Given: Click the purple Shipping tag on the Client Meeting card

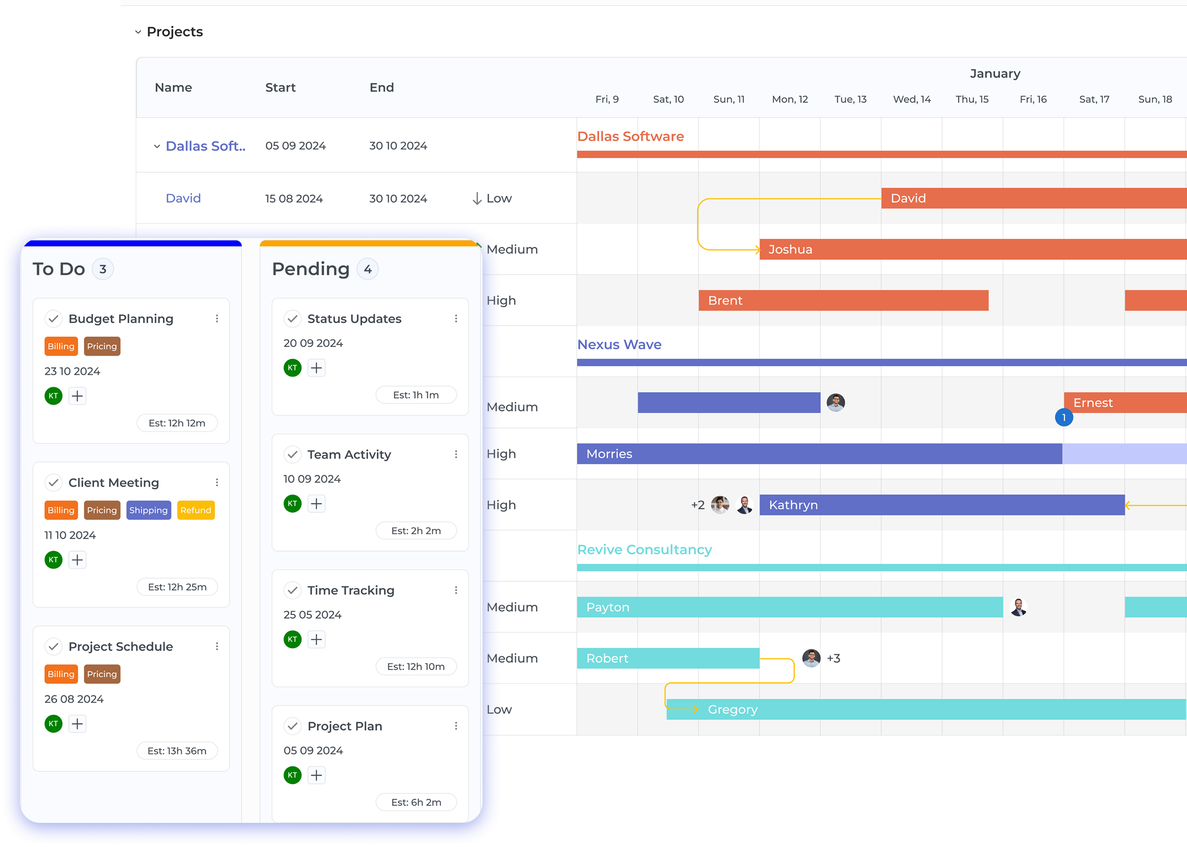Looking at the screenshot, I should (148, 510).
